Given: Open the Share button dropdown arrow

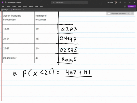Looking at the screenshot, I should point(135,6).
